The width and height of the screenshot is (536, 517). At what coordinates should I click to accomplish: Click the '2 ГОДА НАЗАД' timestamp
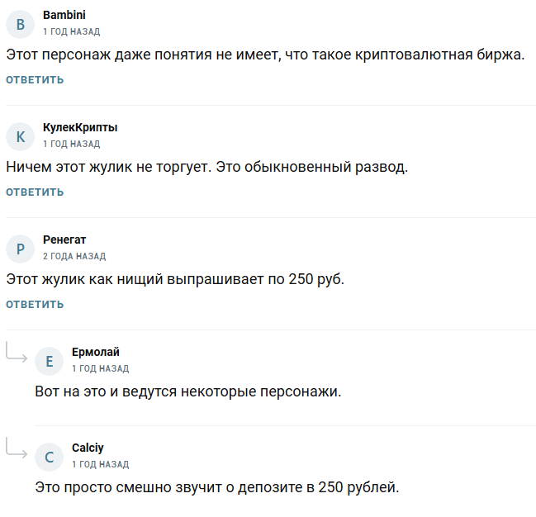point(74,256)
